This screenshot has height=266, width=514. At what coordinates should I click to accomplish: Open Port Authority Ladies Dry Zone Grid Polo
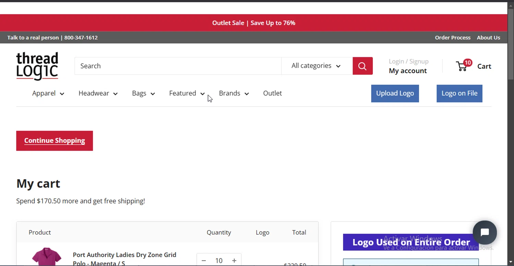click(124, 259)
